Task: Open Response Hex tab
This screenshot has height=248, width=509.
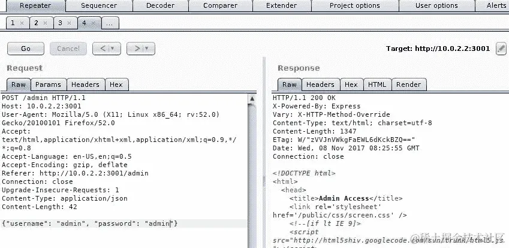Action: pyautogui.click(x=351, y=84)
